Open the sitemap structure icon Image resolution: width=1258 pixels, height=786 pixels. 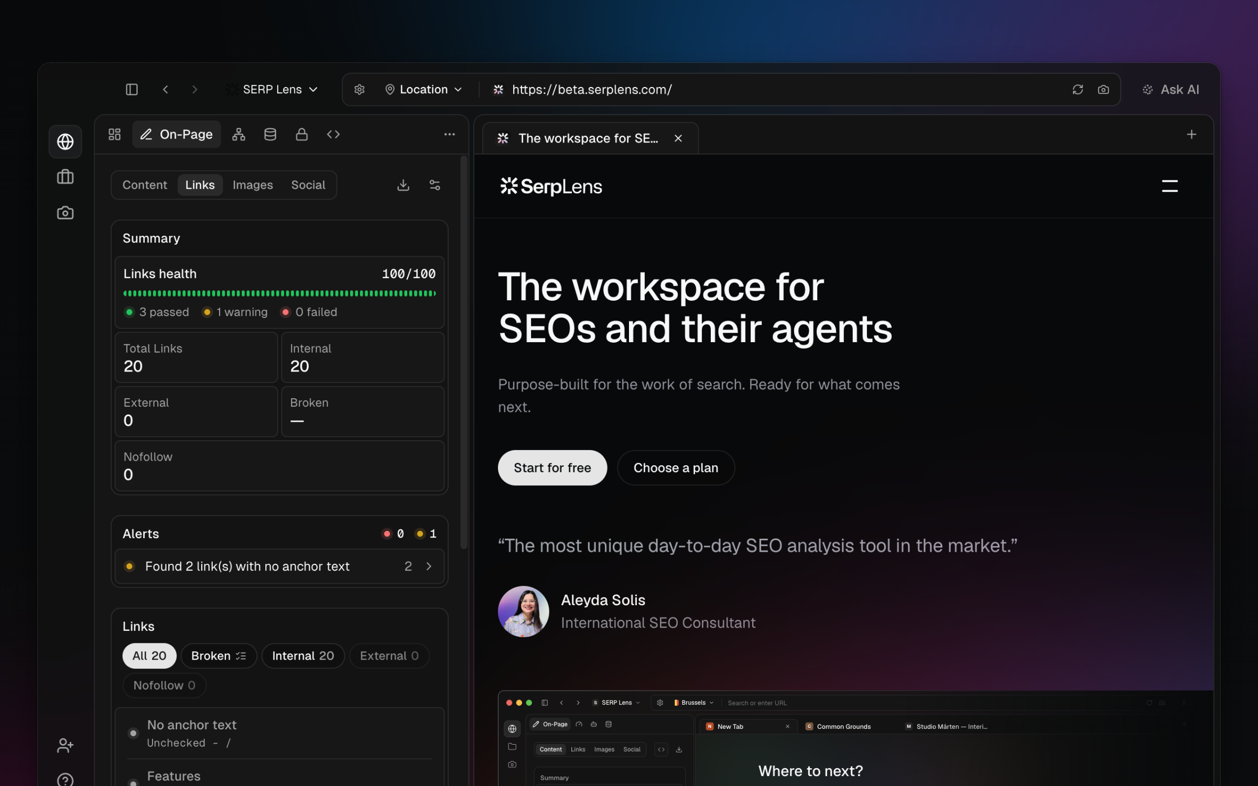[239, 135]
